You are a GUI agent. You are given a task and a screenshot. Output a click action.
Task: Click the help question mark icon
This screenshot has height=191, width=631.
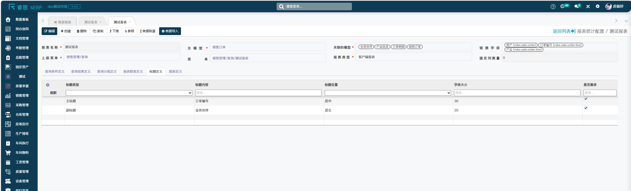pyautogui.click(x=553, y=7)
